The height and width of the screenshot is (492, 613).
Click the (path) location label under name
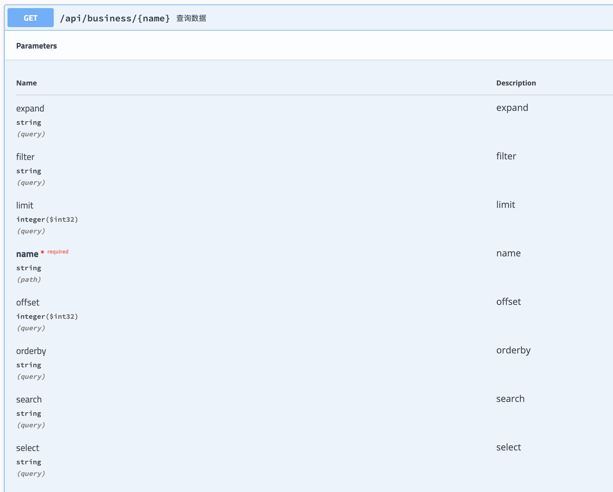[29, 279]
